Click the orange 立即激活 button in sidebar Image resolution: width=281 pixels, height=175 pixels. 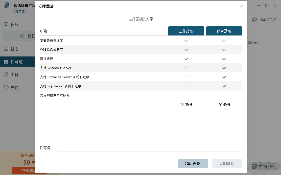pos(23,170)
